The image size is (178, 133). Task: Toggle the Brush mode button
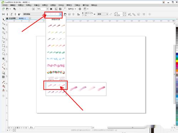7,14
